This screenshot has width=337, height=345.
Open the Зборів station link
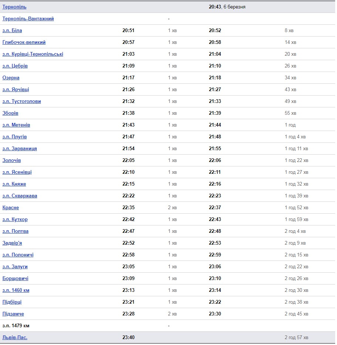(10, 113)
